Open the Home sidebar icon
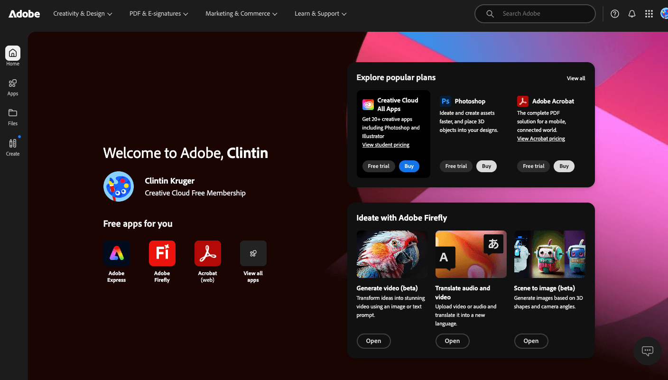 (13, 53)
